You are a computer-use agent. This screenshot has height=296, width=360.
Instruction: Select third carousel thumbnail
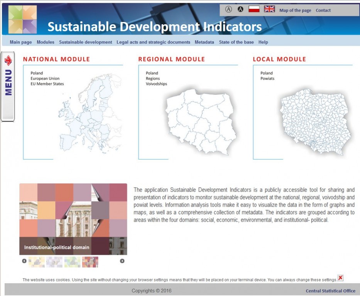tap(72, 262)
